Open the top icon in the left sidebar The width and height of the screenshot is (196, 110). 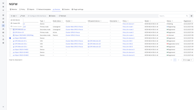coord(3,3)
